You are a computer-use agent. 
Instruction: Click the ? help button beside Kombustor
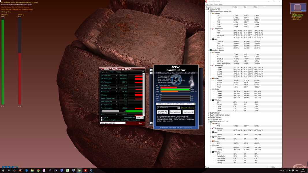click(151, 73)
